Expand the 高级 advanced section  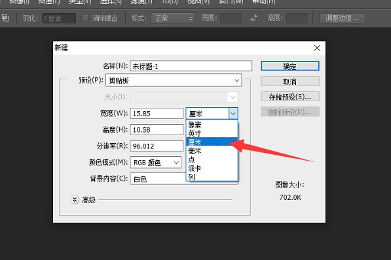pos(75,199)
